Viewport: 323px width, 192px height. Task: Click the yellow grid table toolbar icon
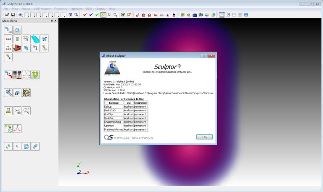[x=183, y=15]
